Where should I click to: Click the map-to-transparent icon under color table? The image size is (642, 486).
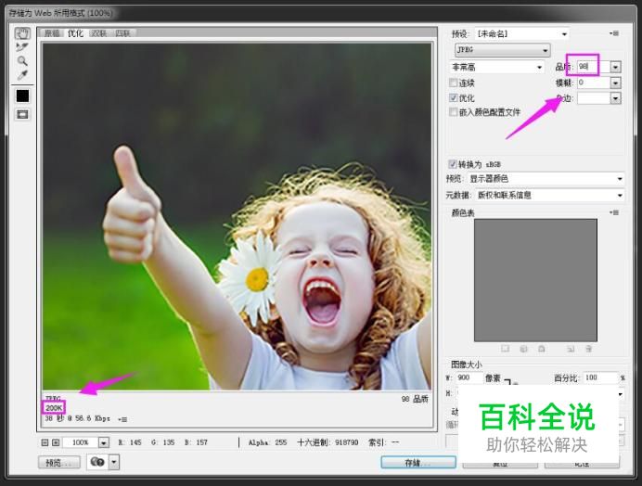(506, 349)
